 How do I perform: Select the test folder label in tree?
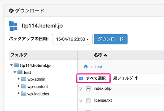[27, 72]
